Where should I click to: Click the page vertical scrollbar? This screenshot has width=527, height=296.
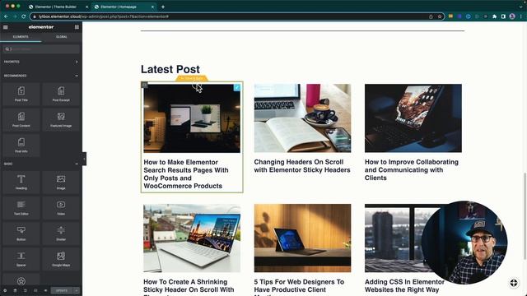tap(525, 215)
